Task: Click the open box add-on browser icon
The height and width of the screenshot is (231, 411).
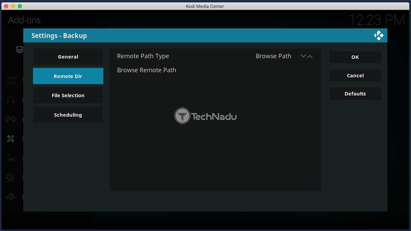Action: (20, 50)
